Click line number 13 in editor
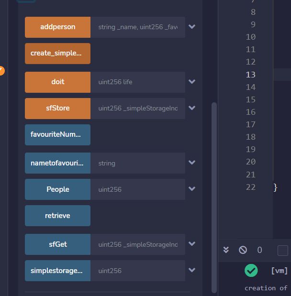Image resolution: width=291 pixels, height=296 pixels. [251, 75]
